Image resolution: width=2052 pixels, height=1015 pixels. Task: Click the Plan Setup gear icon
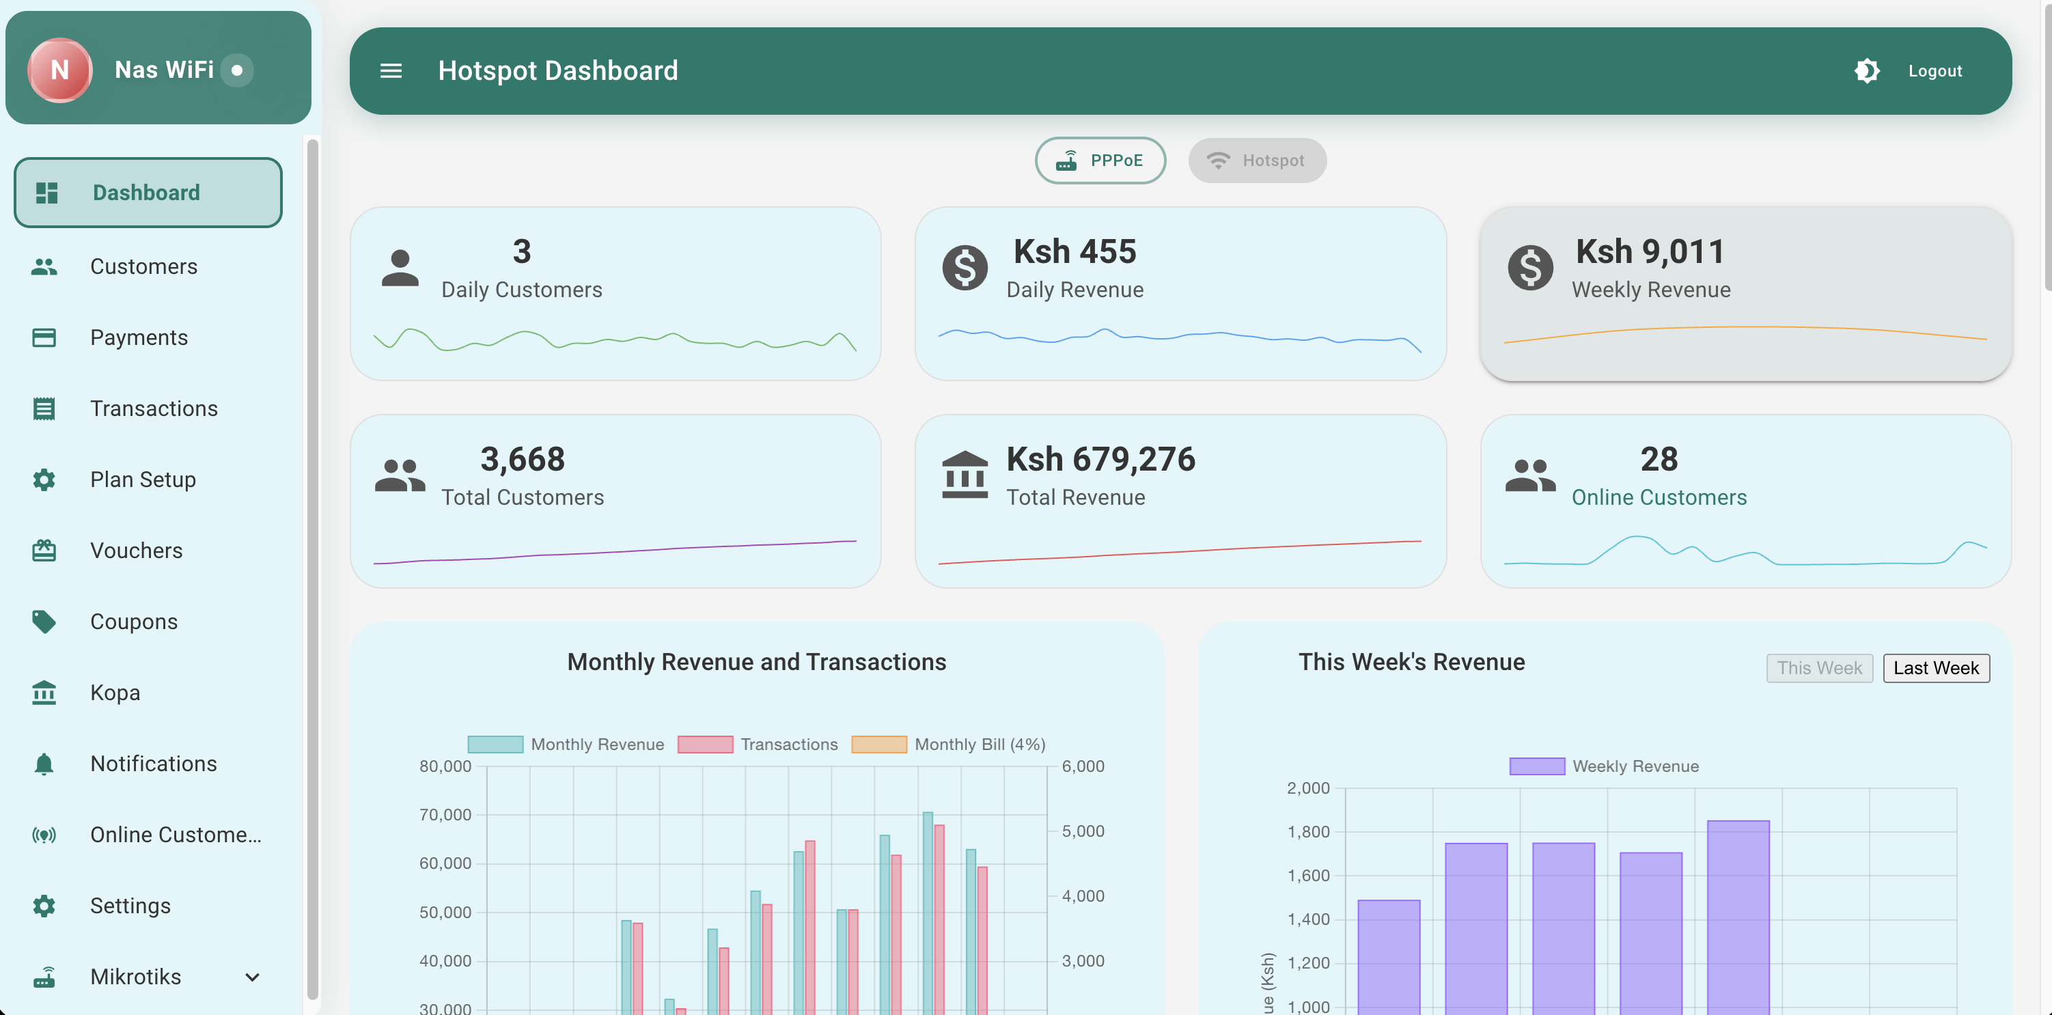tap(44, 479)
